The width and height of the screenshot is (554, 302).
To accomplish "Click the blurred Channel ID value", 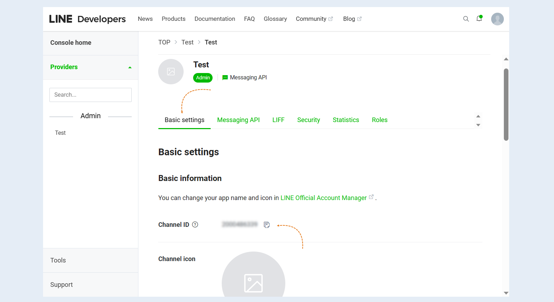I will point(240,224).
